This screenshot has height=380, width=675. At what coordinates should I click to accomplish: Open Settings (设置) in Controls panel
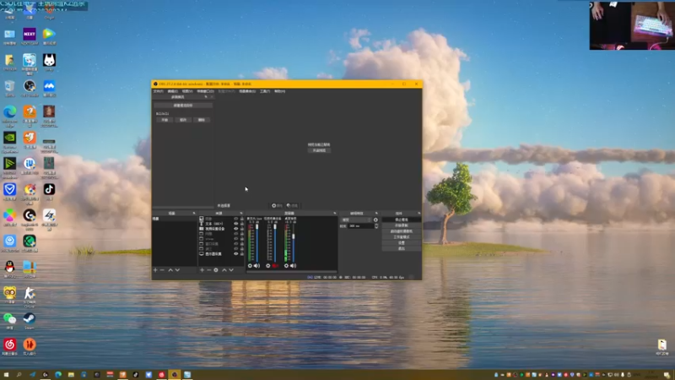pyautogui.click(x=402, y=243)
